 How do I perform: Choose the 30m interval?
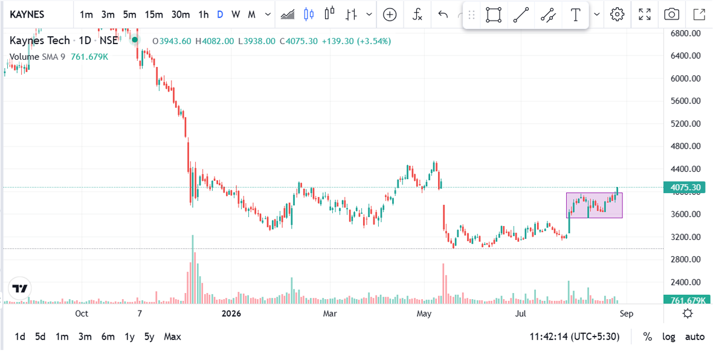click(x=180, y=14)
